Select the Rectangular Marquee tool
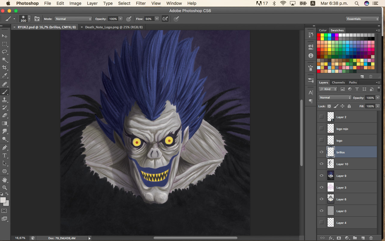 coord(5,44)
